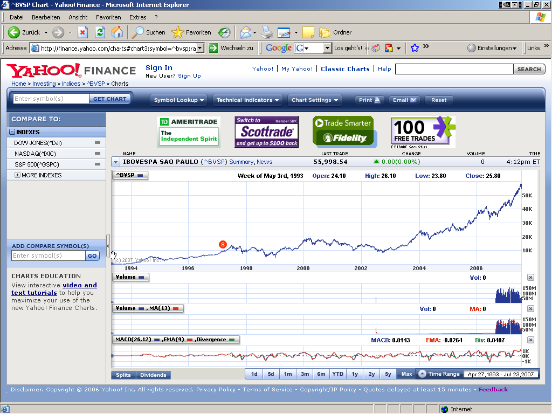
Task: Open the Google toolbar search box dropdown
Action: click(327, 48)
